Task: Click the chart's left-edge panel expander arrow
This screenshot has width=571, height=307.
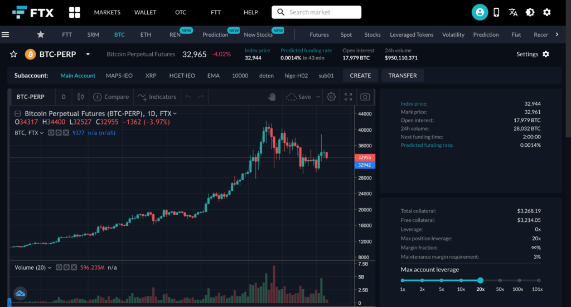Action: point(9,303)
